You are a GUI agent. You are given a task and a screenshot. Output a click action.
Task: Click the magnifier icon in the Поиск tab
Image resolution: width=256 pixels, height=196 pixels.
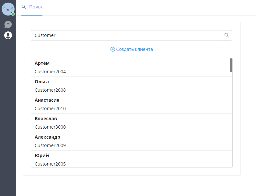24,7
